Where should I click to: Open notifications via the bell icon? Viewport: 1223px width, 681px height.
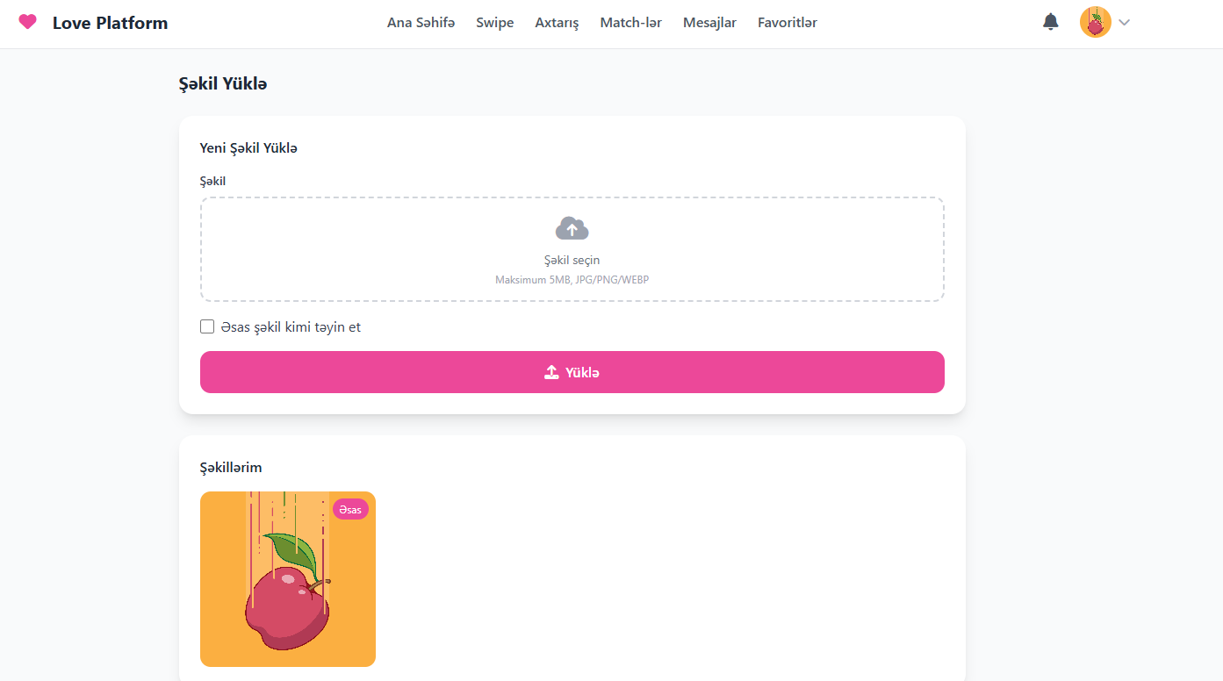1051,22
